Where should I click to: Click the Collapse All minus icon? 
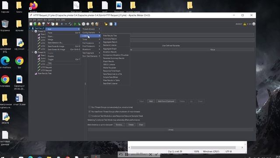point(66,24)
